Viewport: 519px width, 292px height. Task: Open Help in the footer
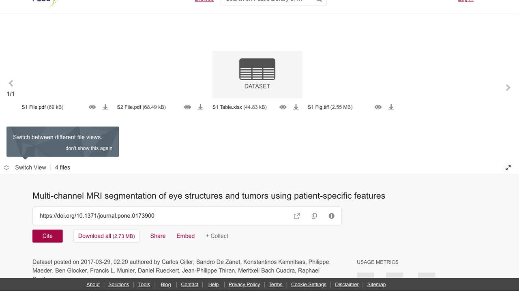[213, 285]
